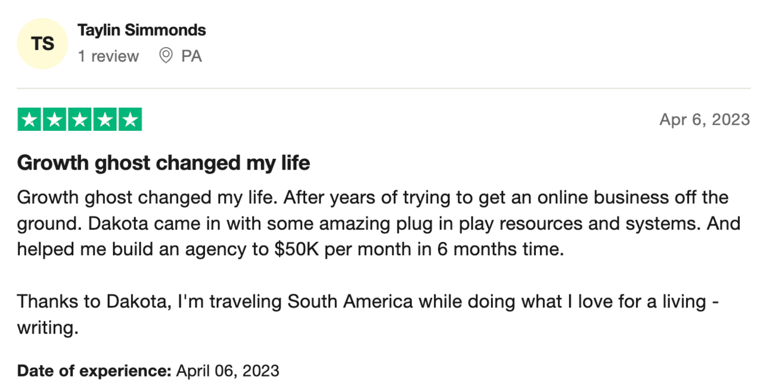Viewport: 770px width, 392px height.
Task: Click the third green rating star
Action: [80, 120]
